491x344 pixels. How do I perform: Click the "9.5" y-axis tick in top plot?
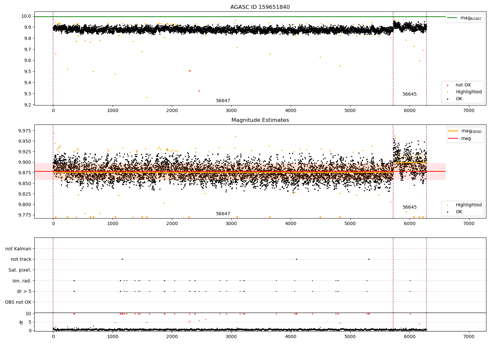[27, 72]
